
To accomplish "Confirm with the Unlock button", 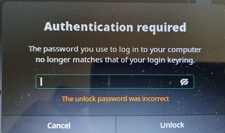I will [172, 125].
